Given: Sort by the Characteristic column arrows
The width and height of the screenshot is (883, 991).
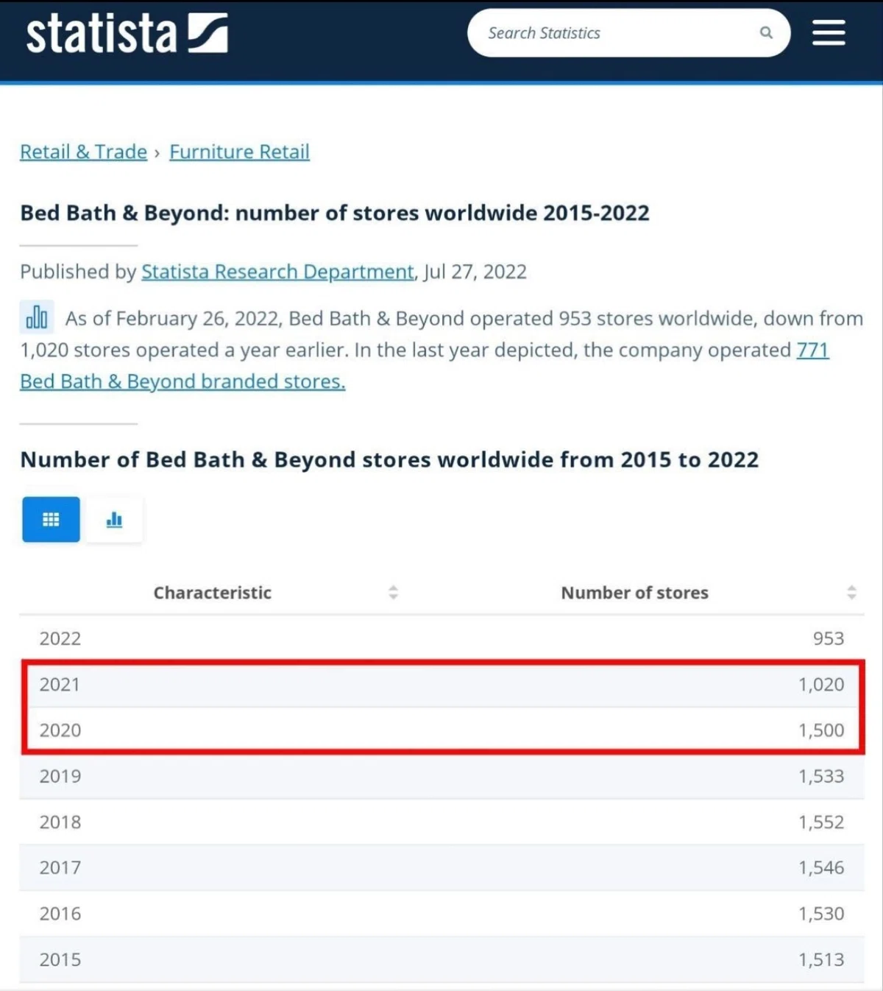Looking at the screenshot, I should tap(393, 593).
